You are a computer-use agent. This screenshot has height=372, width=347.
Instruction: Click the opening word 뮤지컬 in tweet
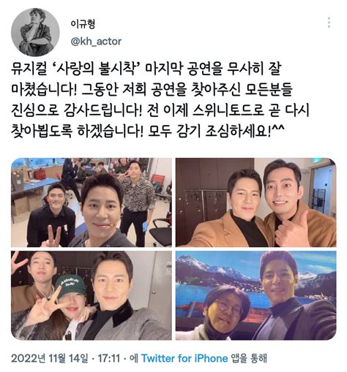pyautogui.click(x=29, y=69)
